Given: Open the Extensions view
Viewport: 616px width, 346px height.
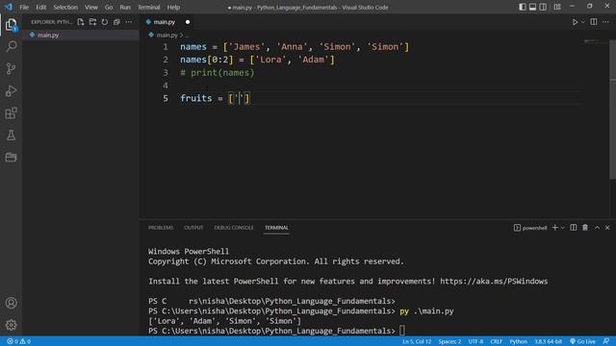Looking at the screenshot, I should coord(11,113).
